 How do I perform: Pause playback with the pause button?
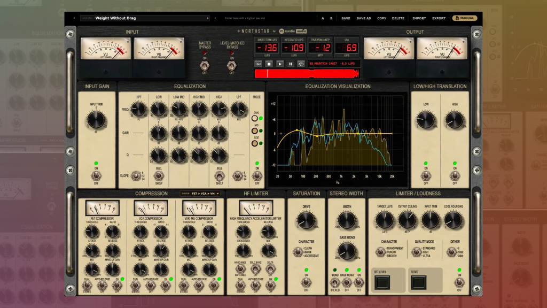tap(290, 64)
